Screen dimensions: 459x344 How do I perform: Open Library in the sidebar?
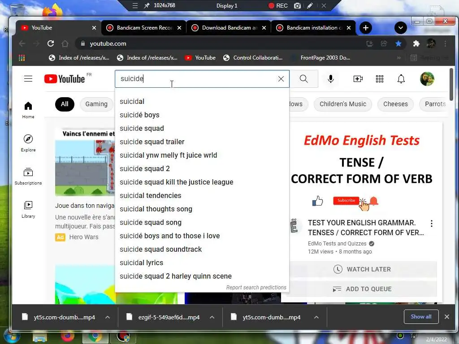pyautogui.click(x=28, y=210)
